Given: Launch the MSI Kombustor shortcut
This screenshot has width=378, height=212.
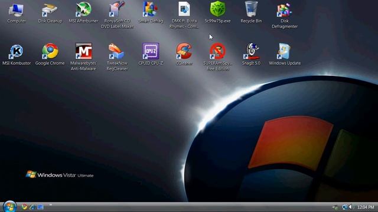Looking at the screenshot, I should [x=17, y=55].
